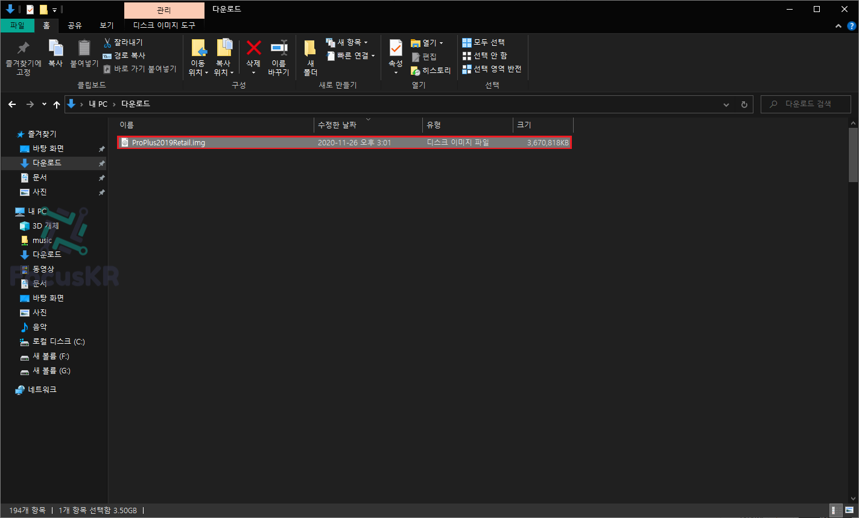Viewport: 859px width, 518px height.
Task: Open the 삭제 (Delete) options arrow
Action: 253,73
